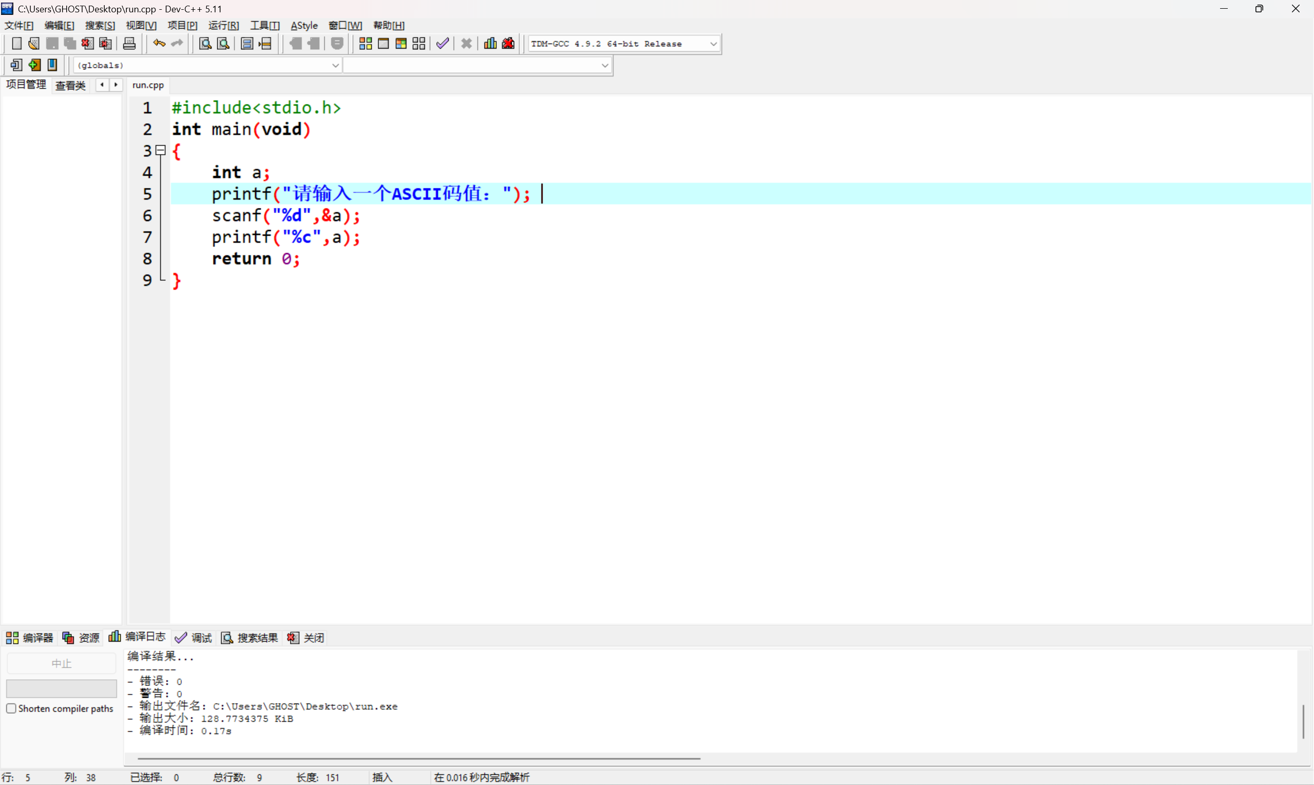
Task: Click the Print toolbar icon
Action: pyautogui.click(x=129, y=43)
